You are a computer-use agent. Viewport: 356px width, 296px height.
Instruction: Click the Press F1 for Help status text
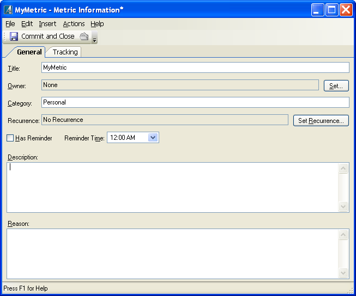coord(26,288)
